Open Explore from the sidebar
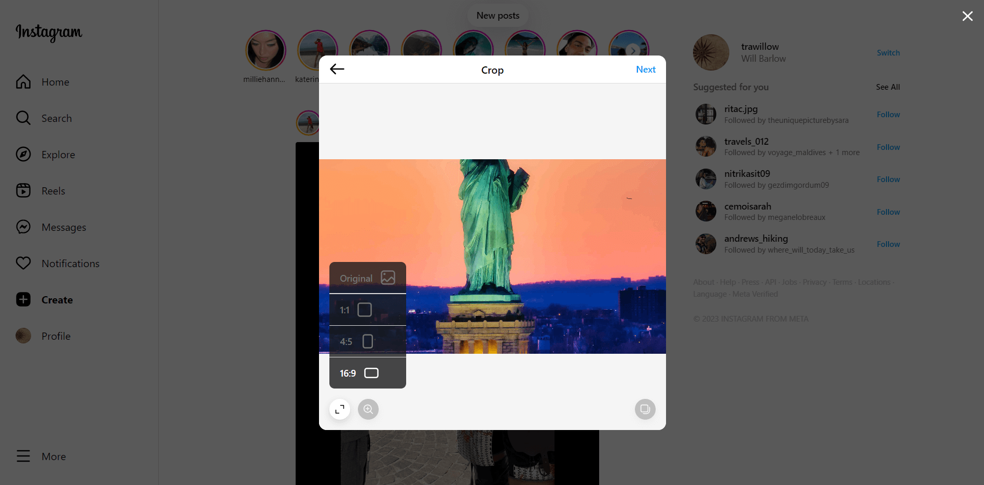Screen dimensions: 984x485 point(46,155)
